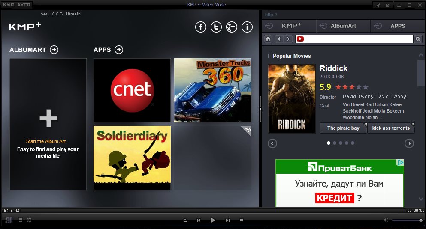Viewport: 426px width, 229px height.
Task: Open the Twitter icon link
Action: (216, 27)
